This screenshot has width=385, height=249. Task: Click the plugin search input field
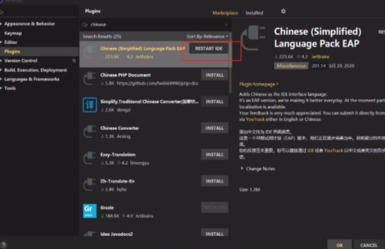pyautogui.click(x=156, y=25)
